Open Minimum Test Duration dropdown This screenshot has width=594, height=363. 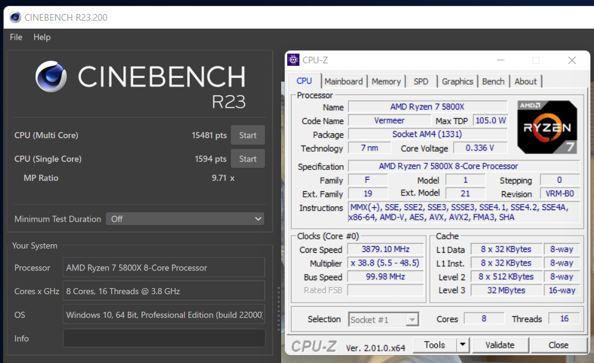(x=185, y=219)
